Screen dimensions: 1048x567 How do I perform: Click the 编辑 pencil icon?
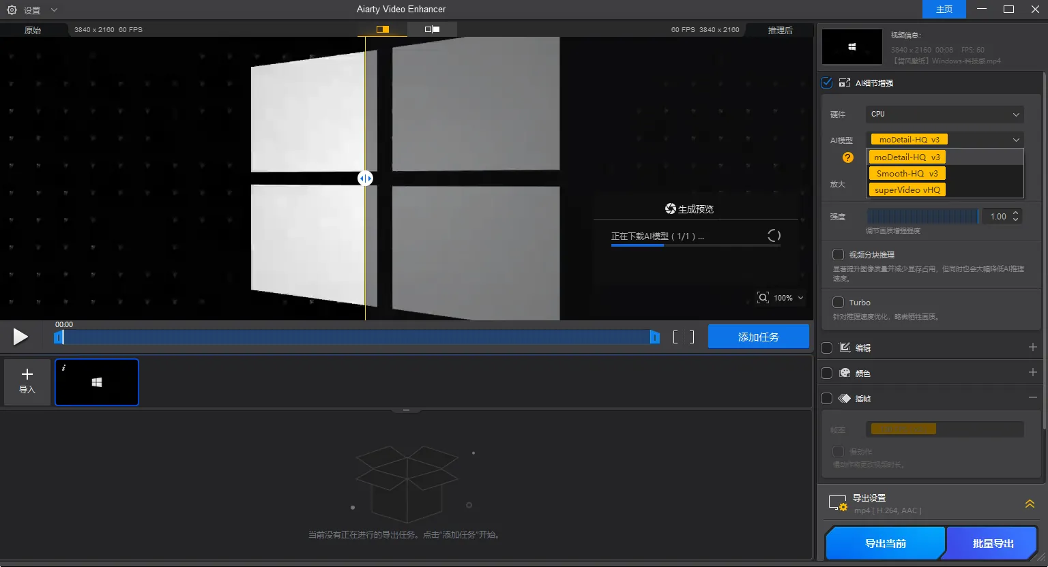coord(844,347)
